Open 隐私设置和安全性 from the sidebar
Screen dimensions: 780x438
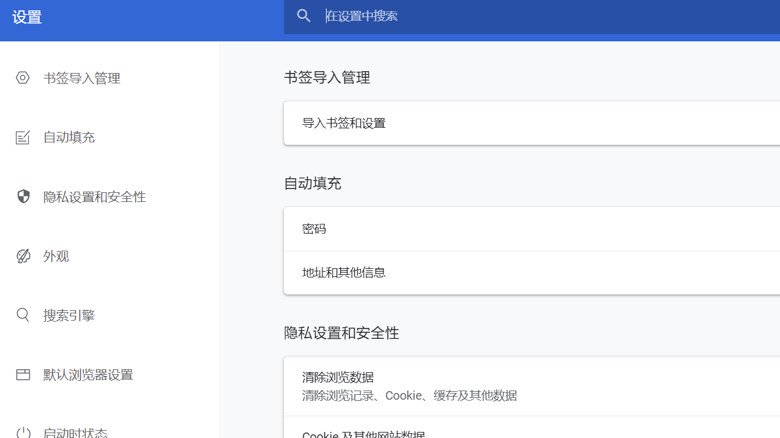click(x=94, y=196)
